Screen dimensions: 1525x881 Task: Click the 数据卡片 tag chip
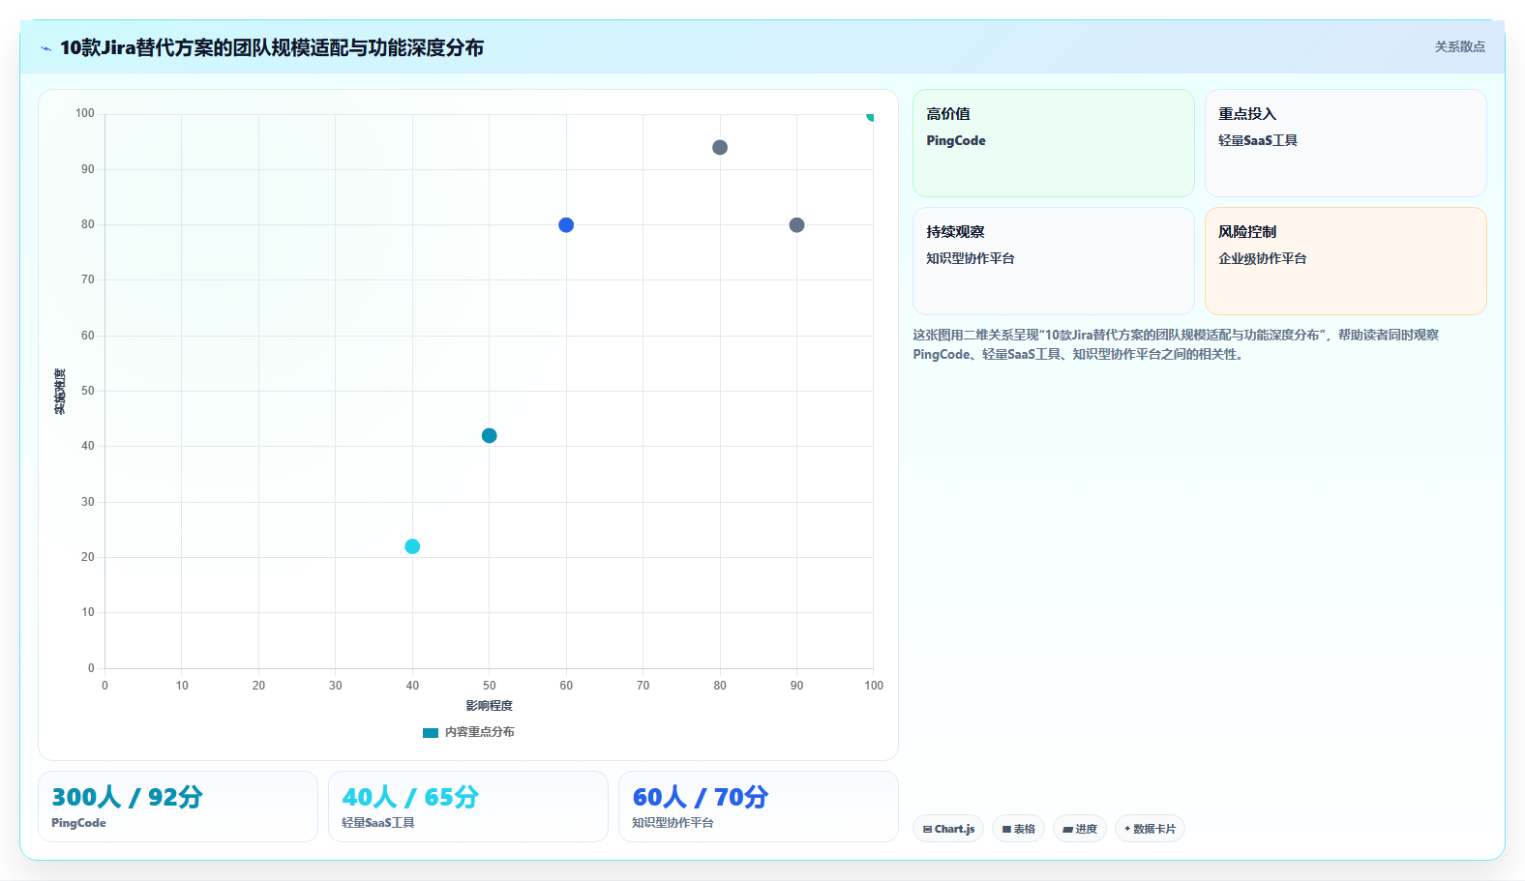coord(1150,829)
